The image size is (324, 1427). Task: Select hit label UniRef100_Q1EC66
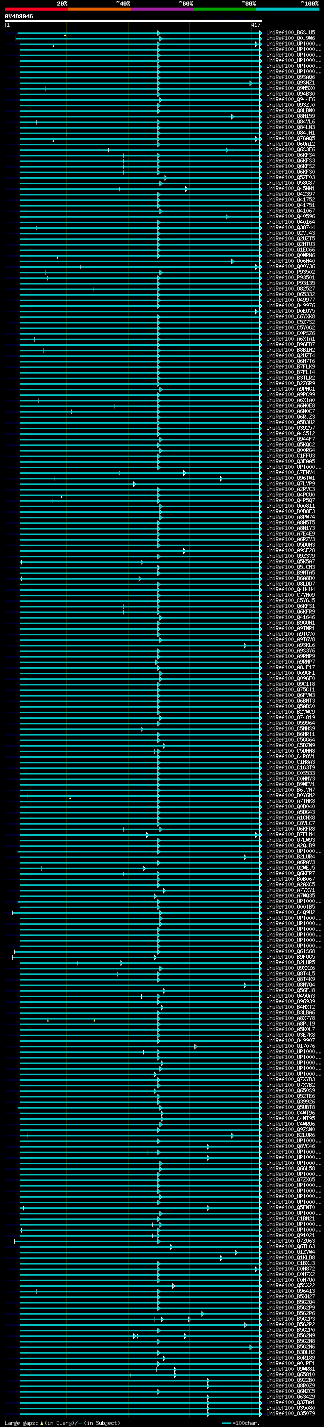coord(291,250)
